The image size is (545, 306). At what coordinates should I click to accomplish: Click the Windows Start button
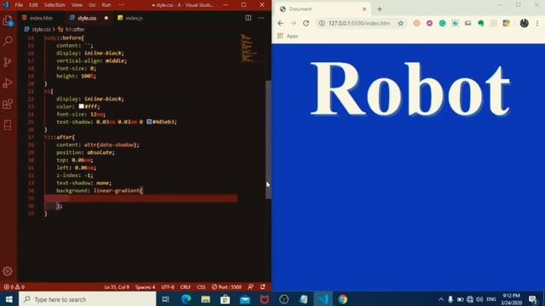click(9, 299)
